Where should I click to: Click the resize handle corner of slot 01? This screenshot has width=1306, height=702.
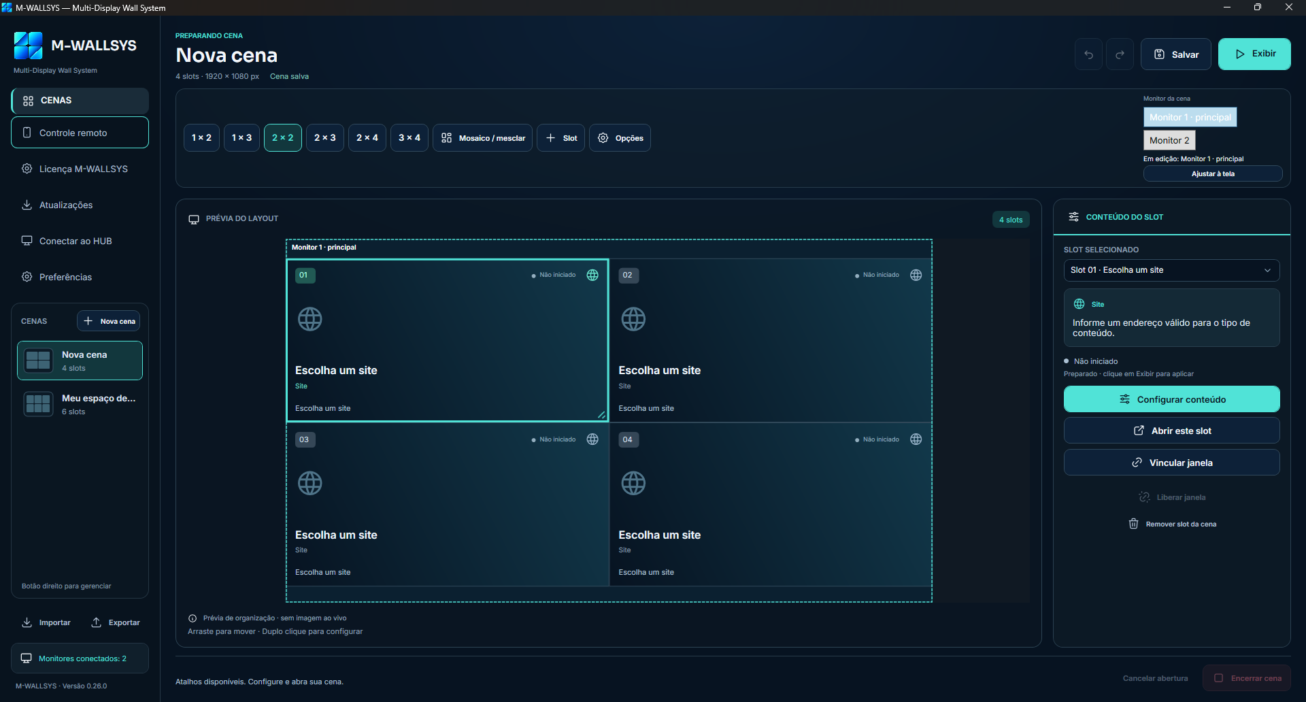601,415
